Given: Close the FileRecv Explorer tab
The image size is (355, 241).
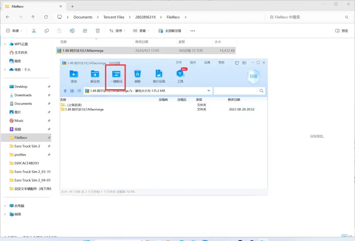Looking at the screenshot, I should pyautogui.click(x=61, y=6).
